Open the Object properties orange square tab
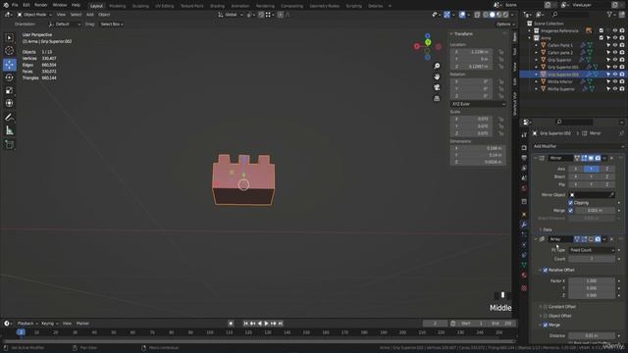Image resolution: width=628 pixels, height=353 pixels. pos(524,215)
